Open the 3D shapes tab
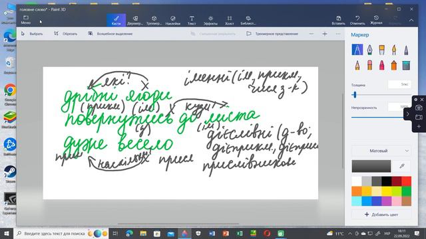The width and height of the screenshot is (426, 239). click(154, 20)
